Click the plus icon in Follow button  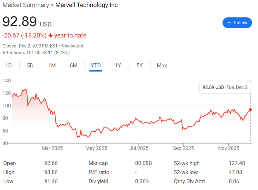coord(229,23)
